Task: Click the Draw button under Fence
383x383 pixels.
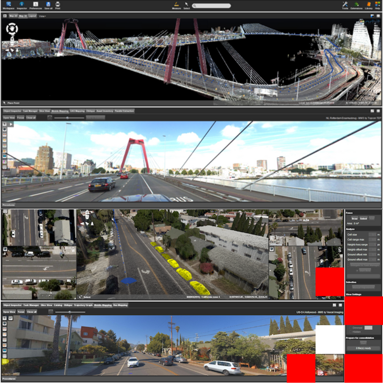Action: 354,218
